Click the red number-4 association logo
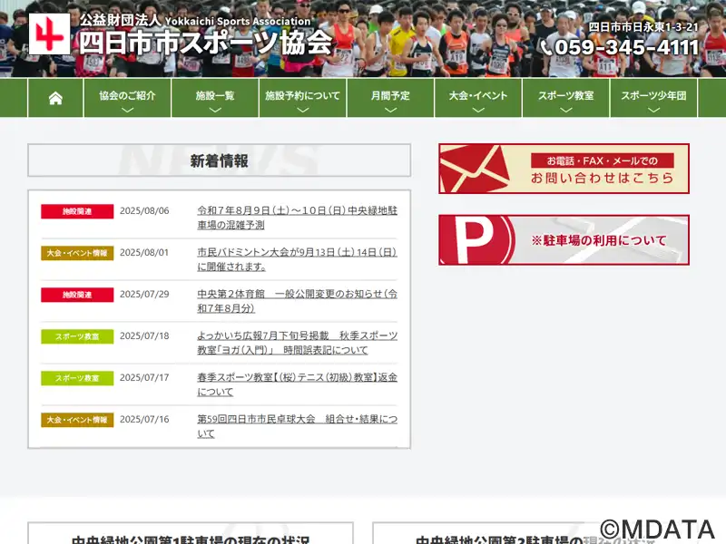Screen dimensions: 726x544 (x=49, y=34)
